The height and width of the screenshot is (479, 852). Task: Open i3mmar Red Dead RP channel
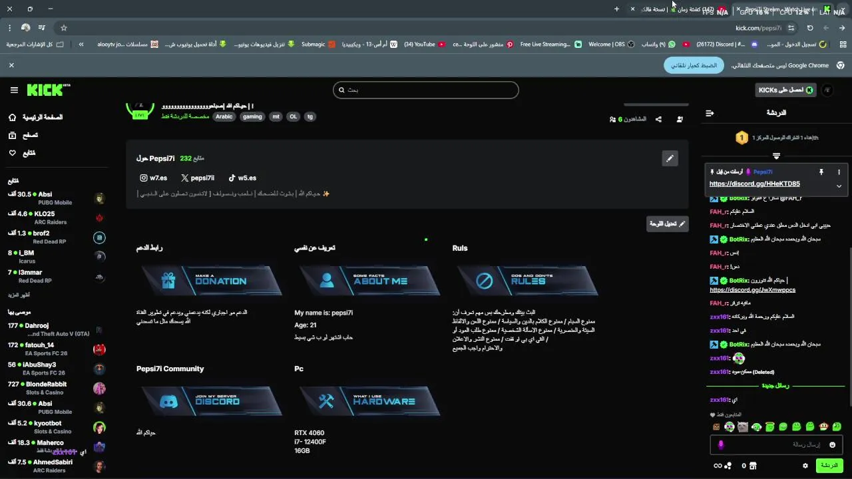pos(56,275)
